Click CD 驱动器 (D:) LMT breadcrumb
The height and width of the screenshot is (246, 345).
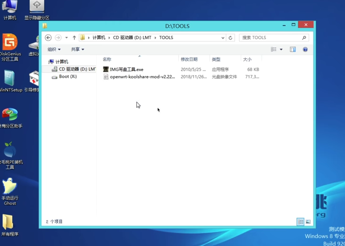click(132, 38)
